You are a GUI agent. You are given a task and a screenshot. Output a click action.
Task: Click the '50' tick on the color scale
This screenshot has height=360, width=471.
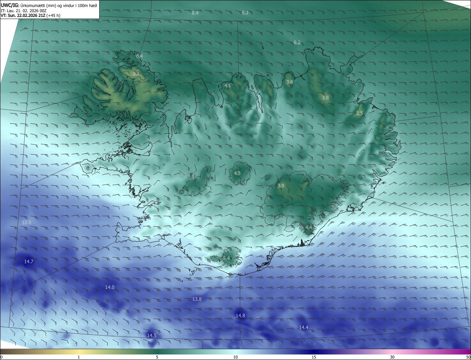click(x=468, y=357)
